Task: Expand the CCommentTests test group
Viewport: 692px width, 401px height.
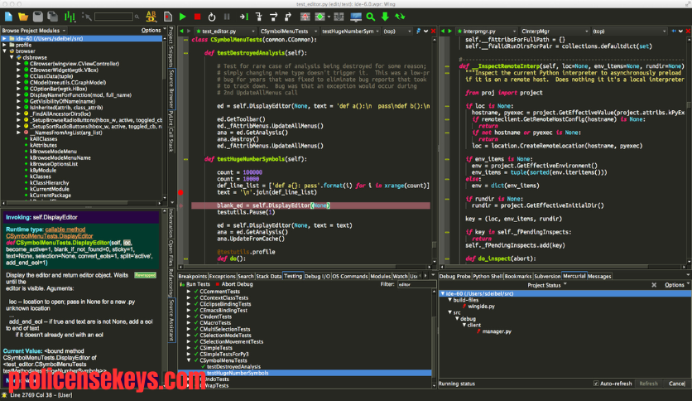Action: 189,292
